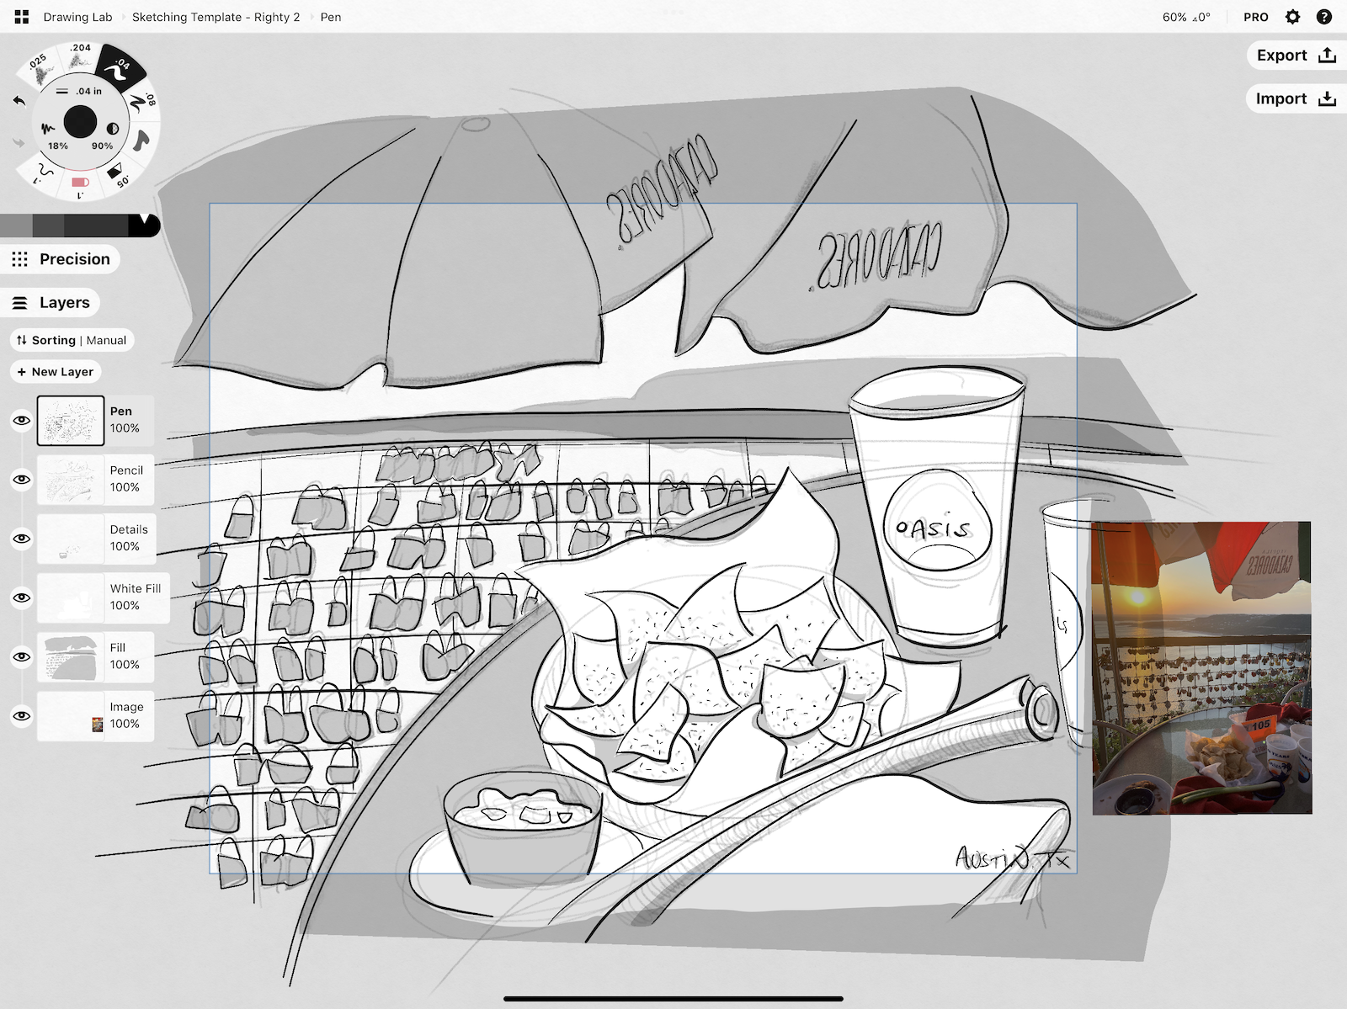Screen dimensions: 1347x1009
Task: Add a New Layer
Action: click(x=56, y=372)
